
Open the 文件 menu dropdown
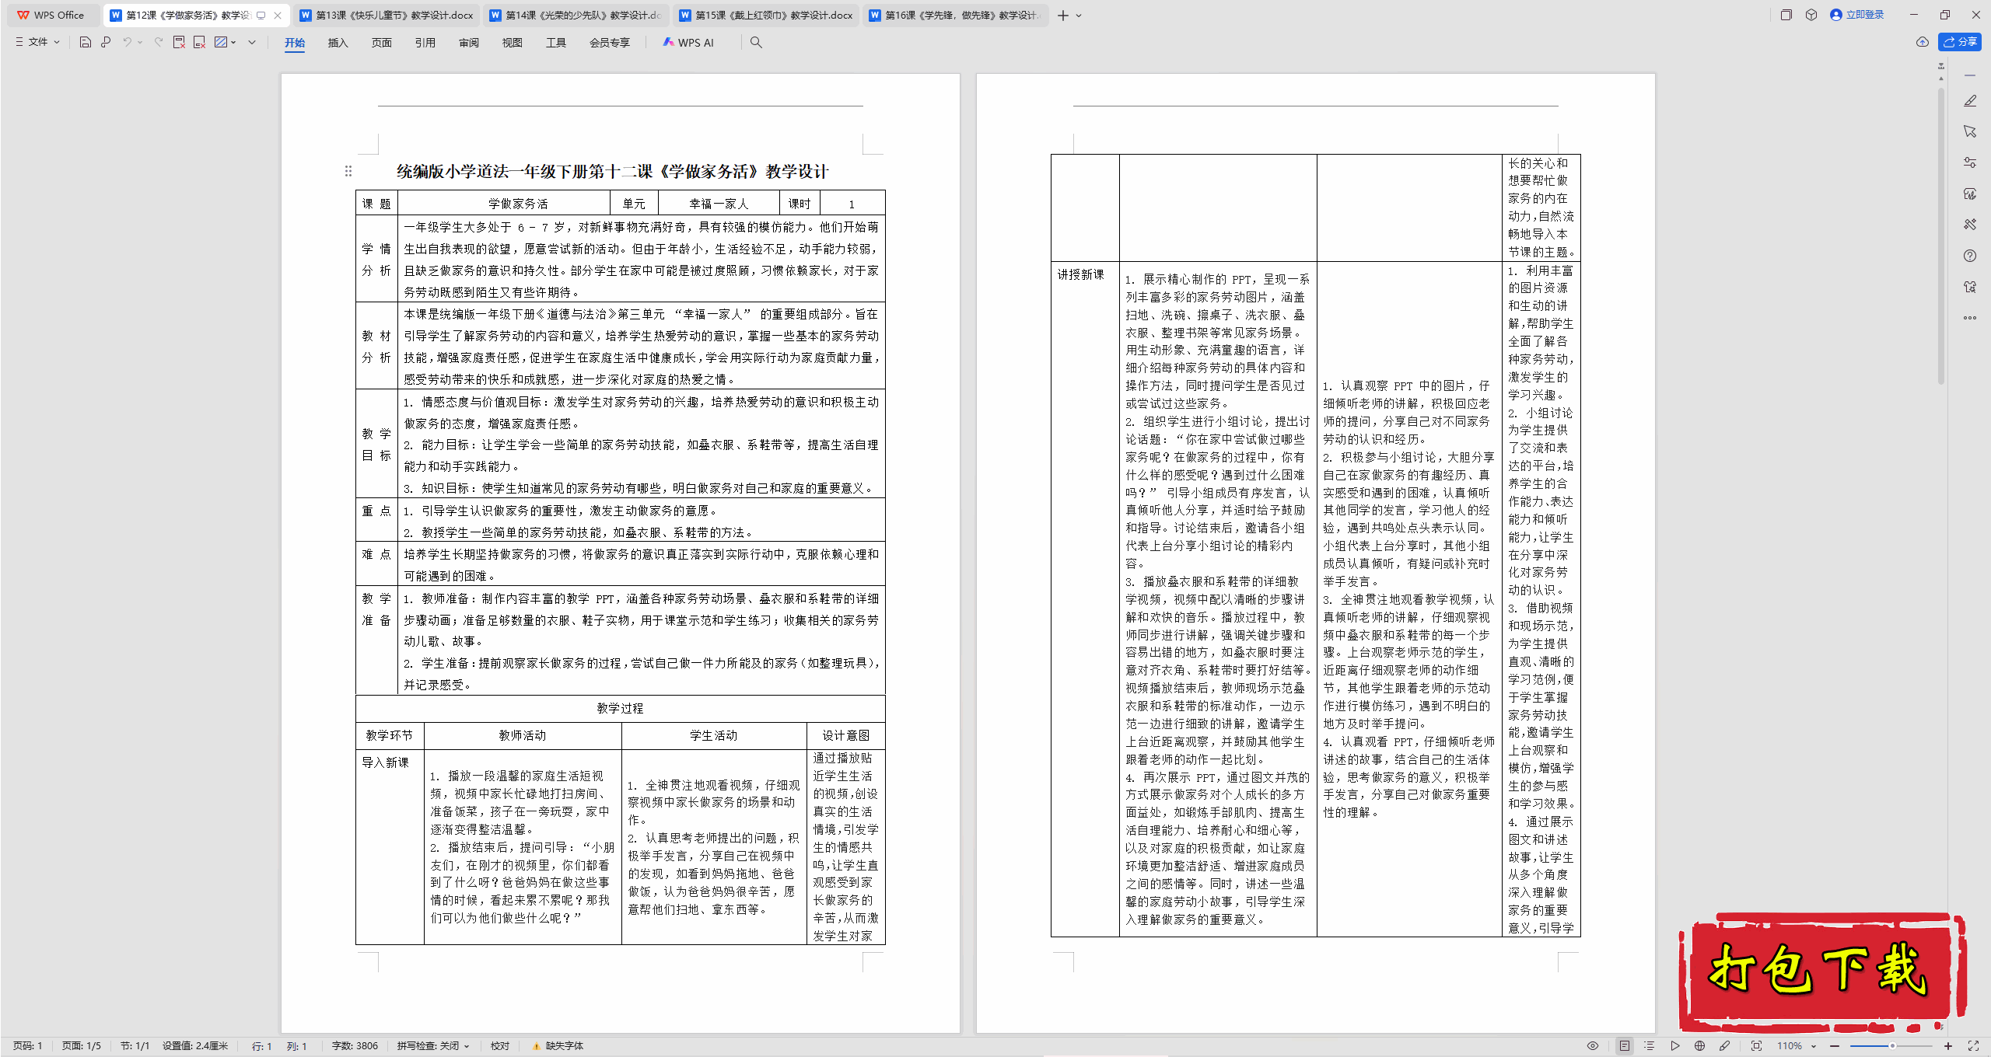(37, 42)
